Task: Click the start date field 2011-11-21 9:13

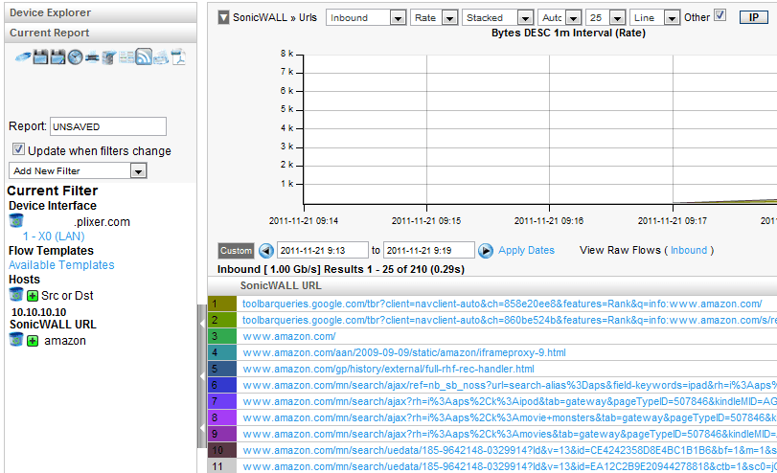Action: pos(323,251)
